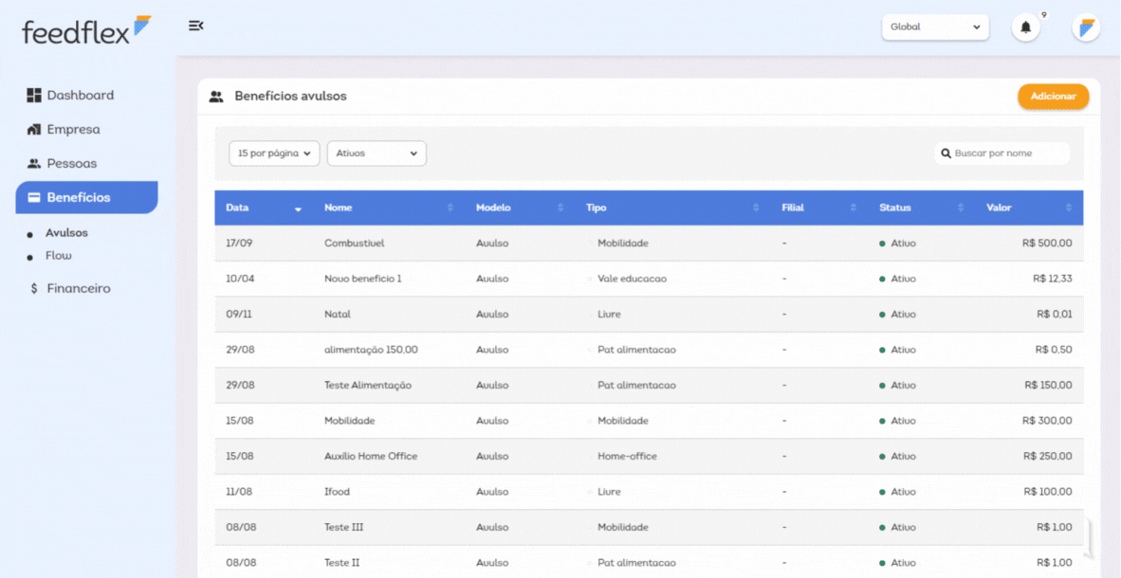Click the Empresa building icon
The image size is (1121, 578).
(x=34, y=129)
